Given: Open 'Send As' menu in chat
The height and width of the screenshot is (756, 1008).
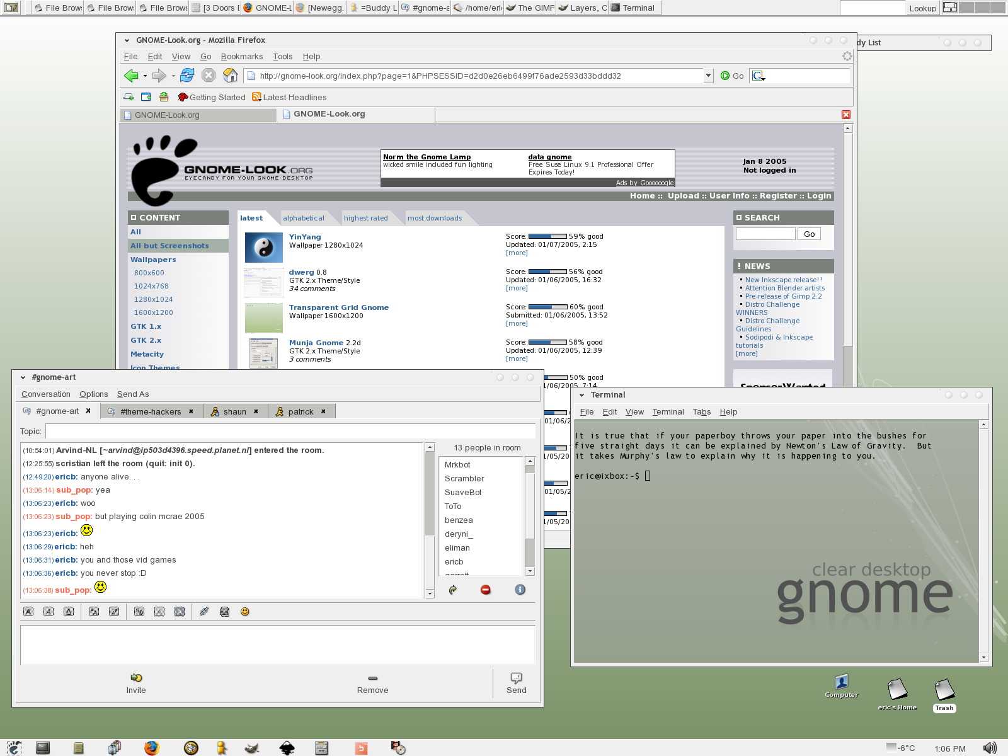Looking at the screenshot, I should pos(133,394).
